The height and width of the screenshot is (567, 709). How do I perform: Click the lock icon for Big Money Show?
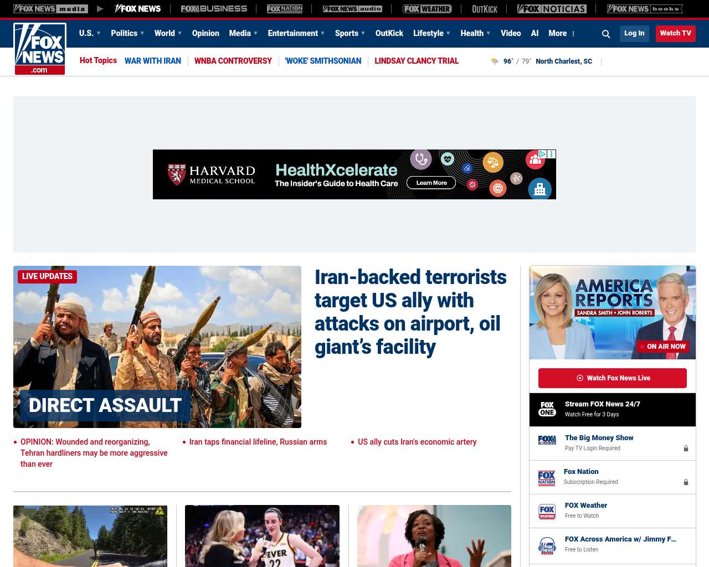686,449
